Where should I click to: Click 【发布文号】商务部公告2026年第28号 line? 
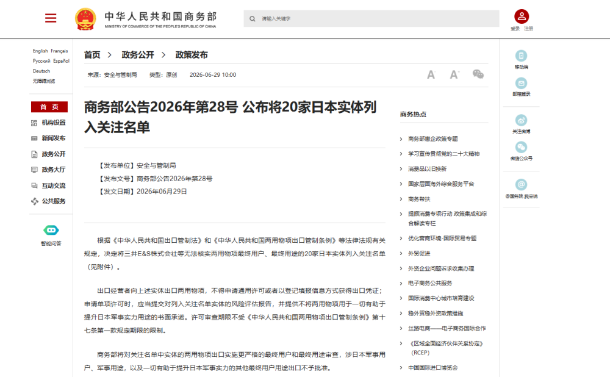(x=155, y=179)
